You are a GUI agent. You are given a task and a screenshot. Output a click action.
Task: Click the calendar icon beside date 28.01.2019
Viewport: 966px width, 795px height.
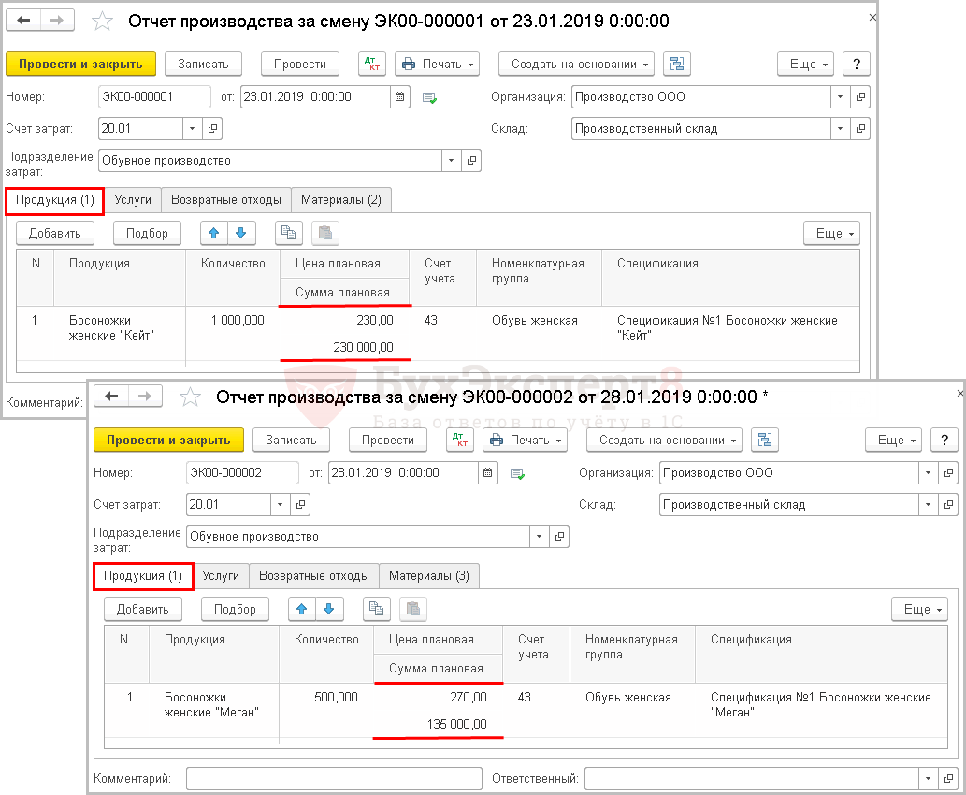[x=488, y=473]
